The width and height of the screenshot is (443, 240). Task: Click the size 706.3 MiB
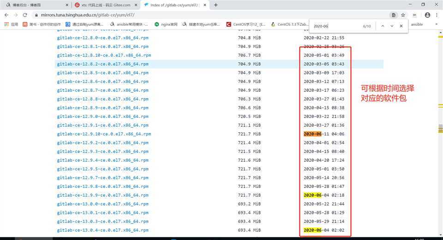(249, 99)
